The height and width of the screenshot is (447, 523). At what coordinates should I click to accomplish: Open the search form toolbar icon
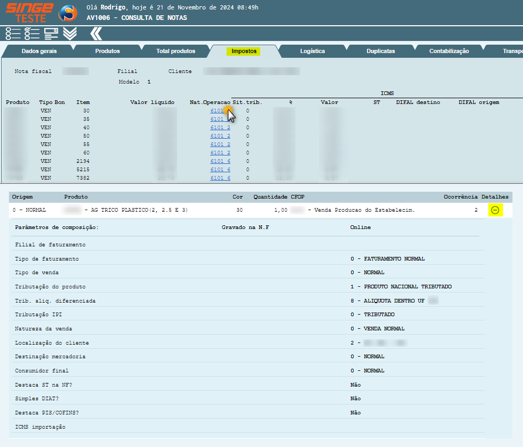coord(51,34)
